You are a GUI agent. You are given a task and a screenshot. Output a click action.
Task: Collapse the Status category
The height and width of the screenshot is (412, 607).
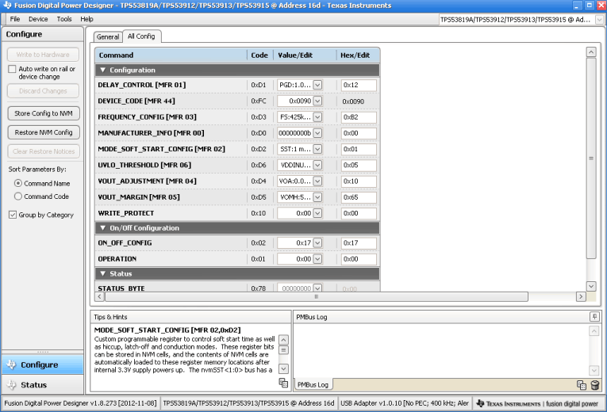[x=102, y=273]
